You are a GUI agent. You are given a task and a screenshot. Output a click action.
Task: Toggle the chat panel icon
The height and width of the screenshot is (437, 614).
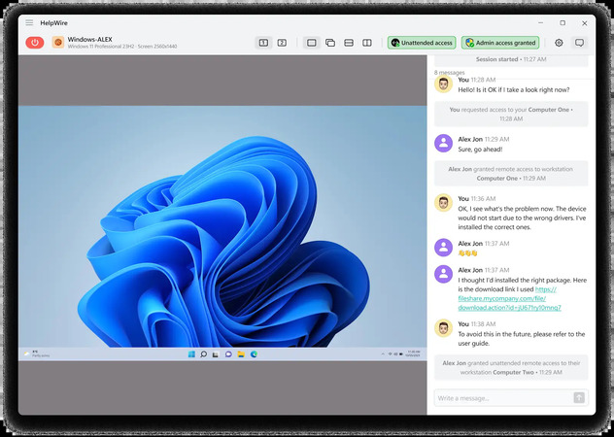(x=579, y=43)
